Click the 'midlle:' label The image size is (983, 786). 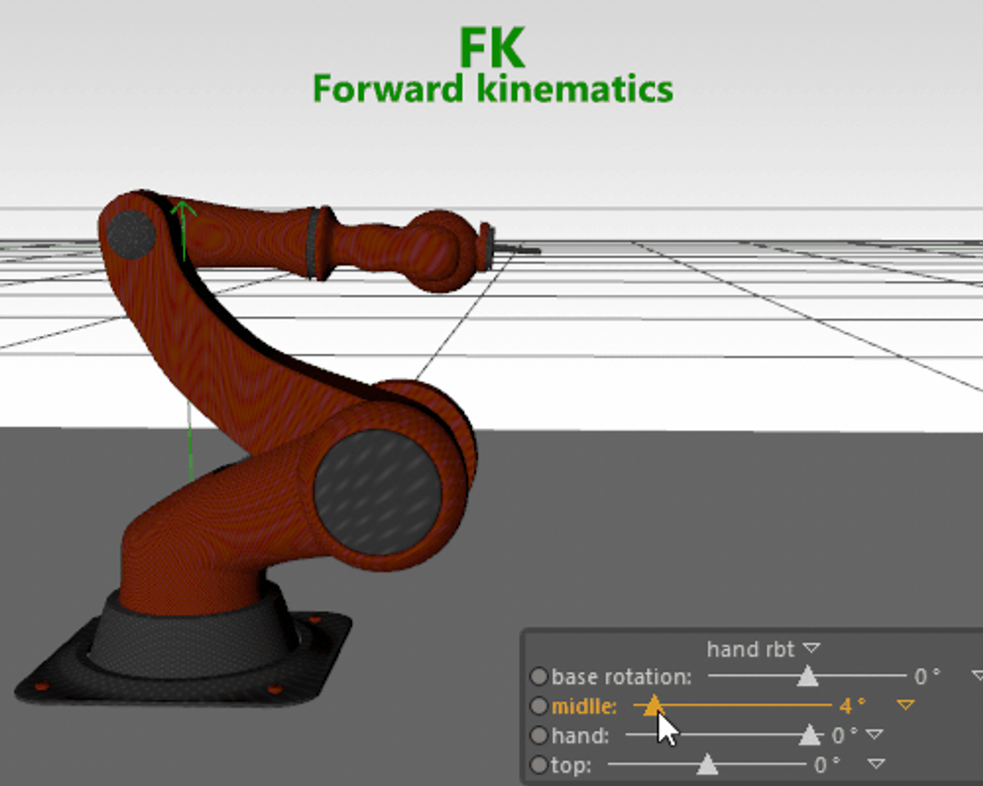pyautogui.click(x=584, y=707)
